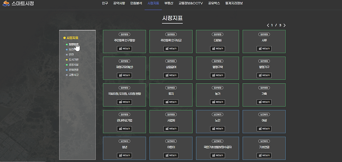This screenshot has width=342, height=162.
Task: Open 차트보기 chart icon for 주민등록 인구비교
Action: pyautogui.click(x=171, y=49)
